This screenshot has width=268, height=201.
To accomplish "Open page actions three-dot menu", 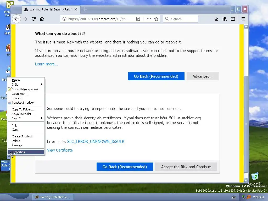I will (149, 19).
